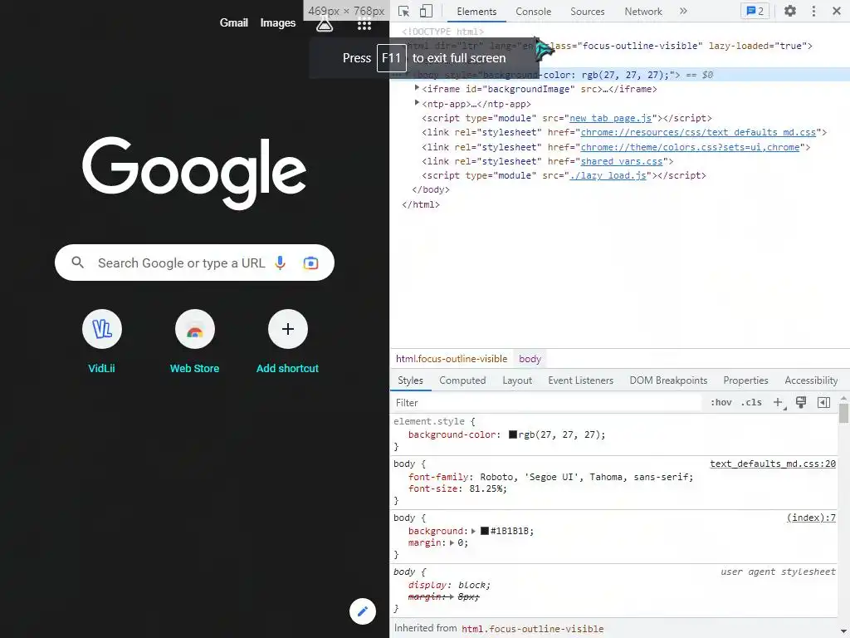Image resolution: width=850 pixels, height=638 pixels.
Task: Open the Styles sub-tab
Action: pos(410,380)
